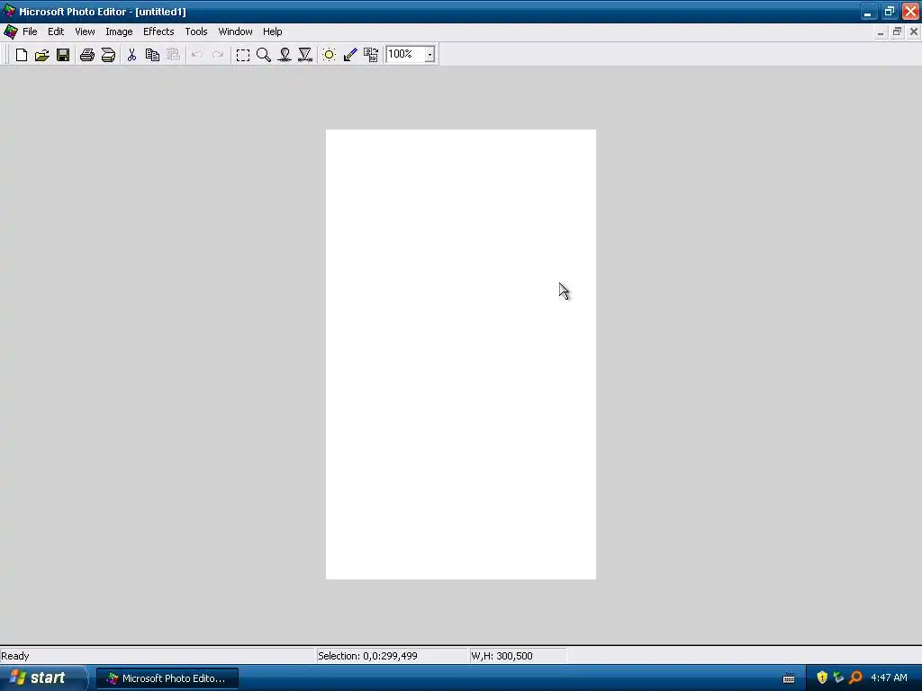Click the Redo arrow icon

click(x=218, y=55)
